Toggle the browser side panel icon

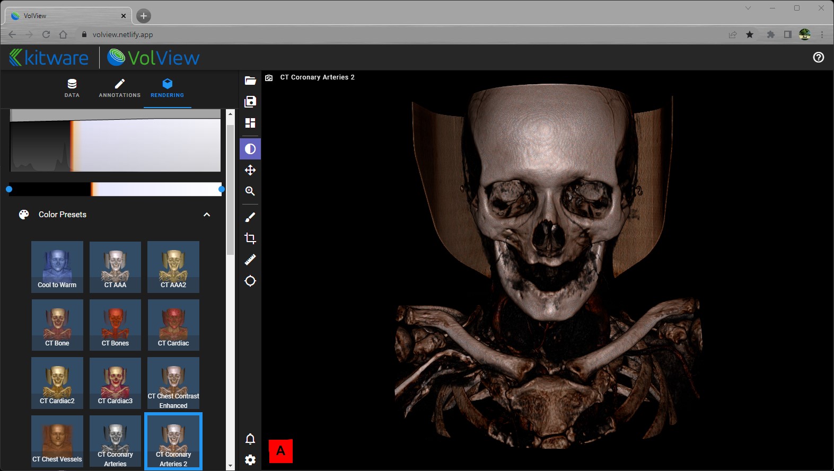point(788,34)
